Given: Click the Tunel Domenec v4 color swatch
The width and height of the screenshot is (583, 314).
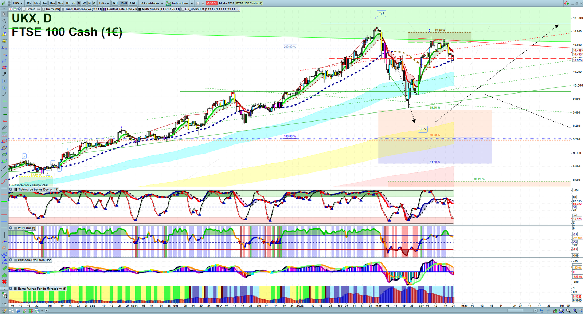Looking at the screenshot, I should (x=63, y=9).
